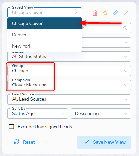
Task: Open Sort By Status Age dropdown
Action: 38,114
